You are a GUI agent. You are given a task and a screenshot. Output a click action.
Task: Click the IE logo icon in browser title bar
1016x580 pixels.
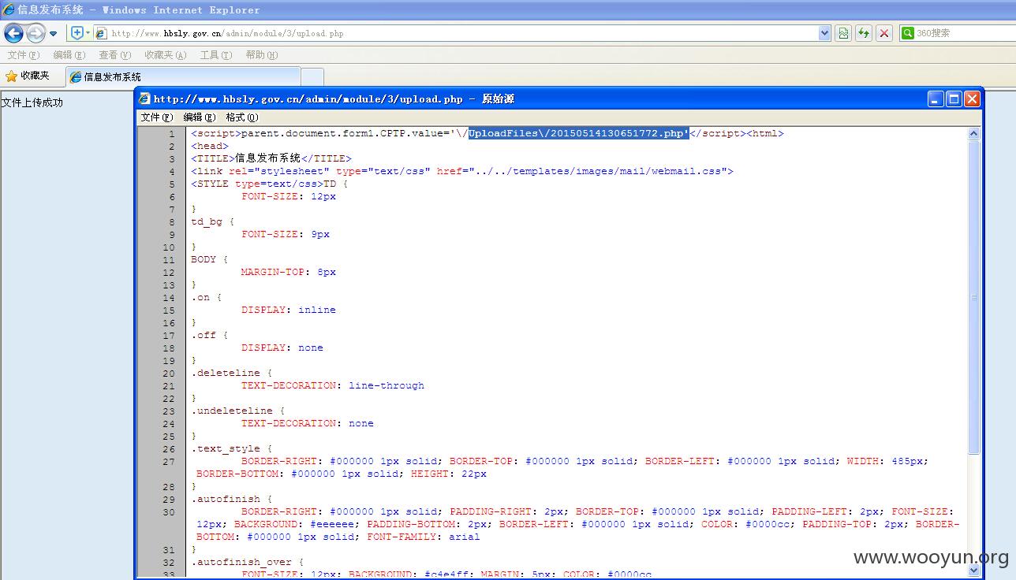pos(9,10)
